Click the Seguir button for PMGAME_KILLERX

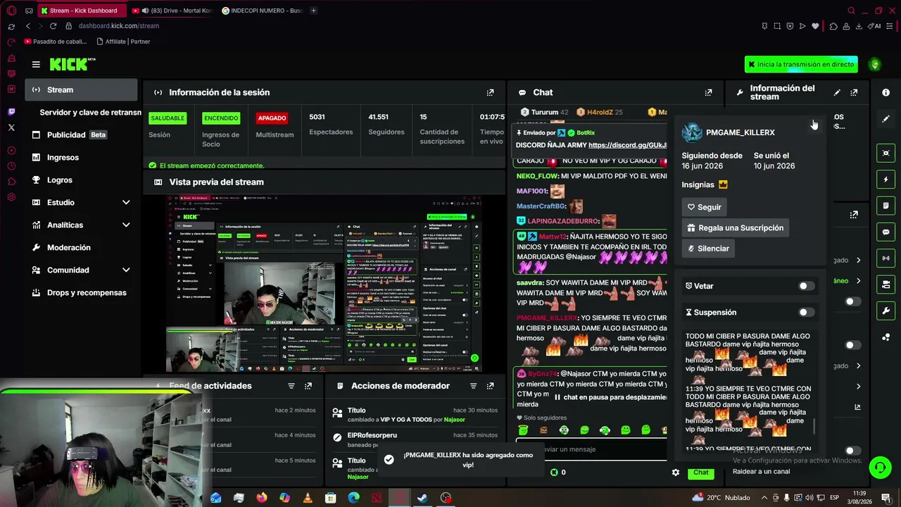coord(705,207)
